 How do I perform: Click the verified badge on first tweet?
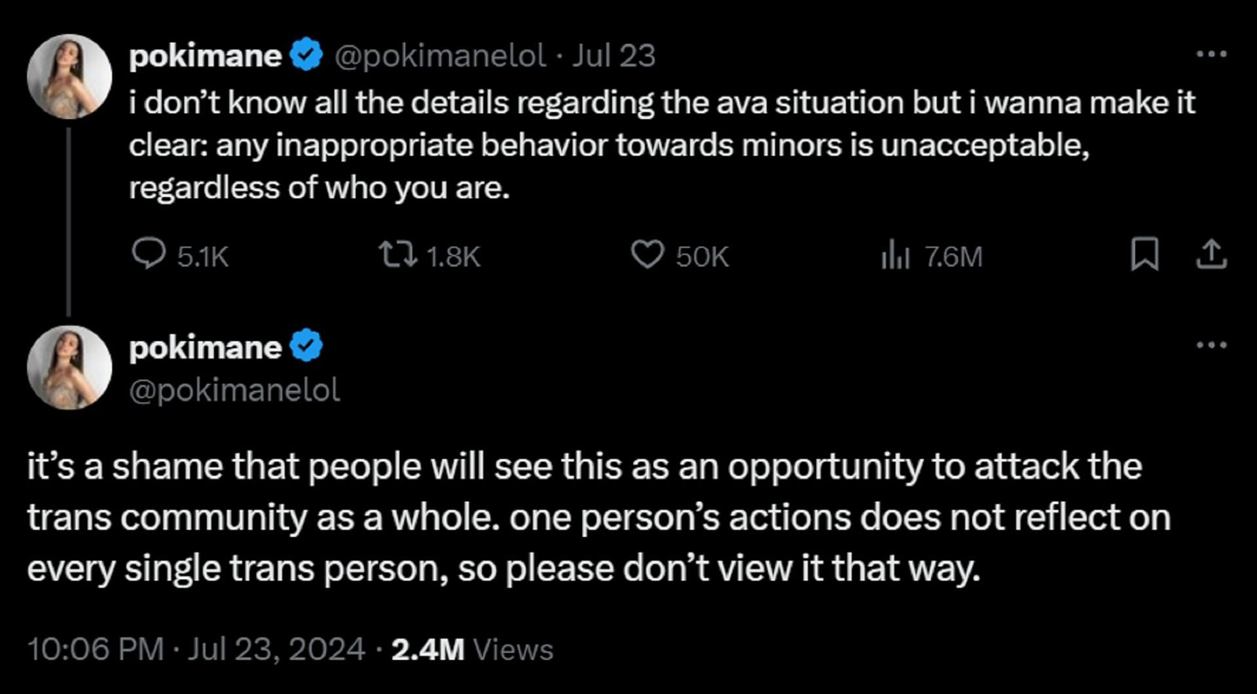306,55
